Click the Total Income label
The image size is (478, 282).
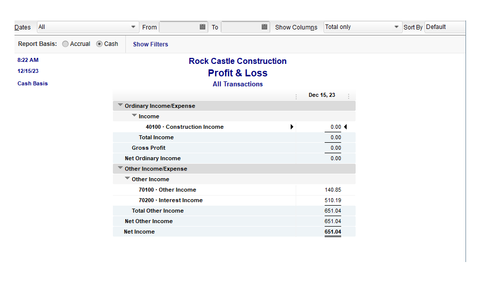coord(156,137)
